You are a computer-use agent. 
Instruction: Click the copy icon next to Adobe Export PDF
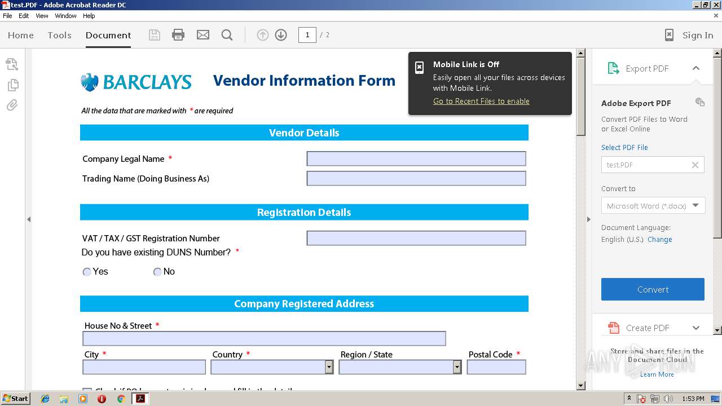click(700, 102)
